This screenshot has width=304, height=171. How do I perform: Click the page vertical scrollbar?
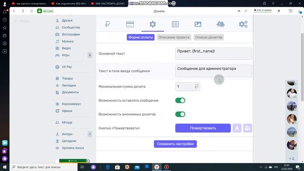(x=302, y=67)
